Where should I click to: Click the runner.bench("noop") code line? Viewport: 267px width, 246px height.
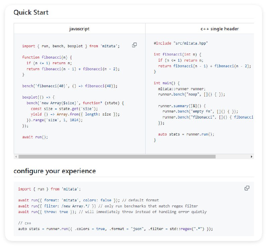pos(192,95)
